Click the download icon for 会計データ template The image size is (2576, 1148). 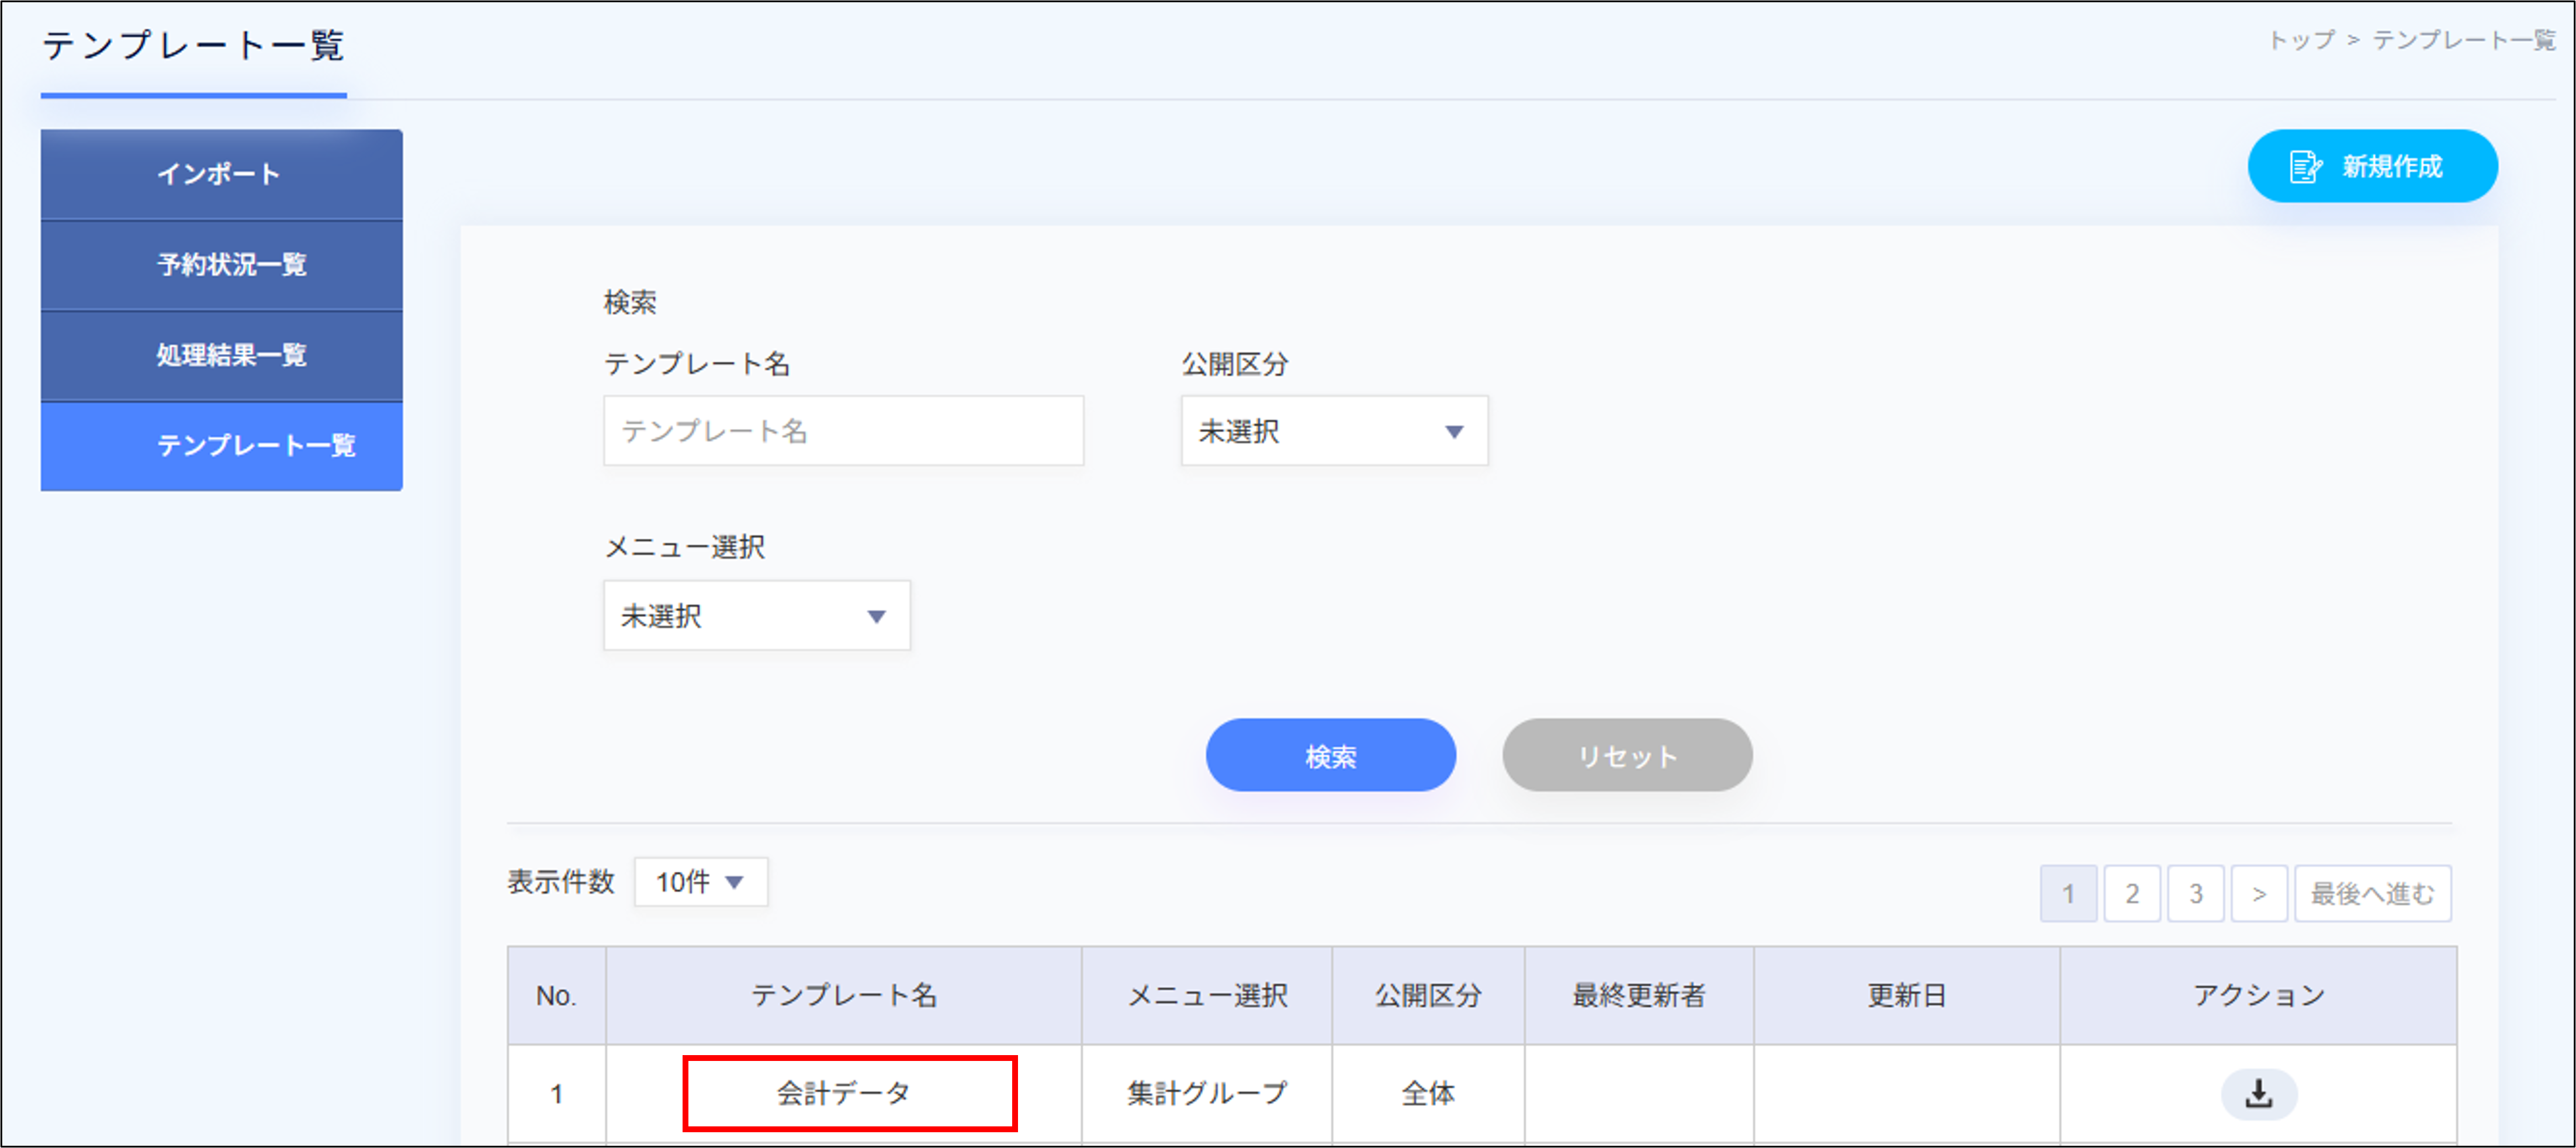click(x=2259, y=1094)
